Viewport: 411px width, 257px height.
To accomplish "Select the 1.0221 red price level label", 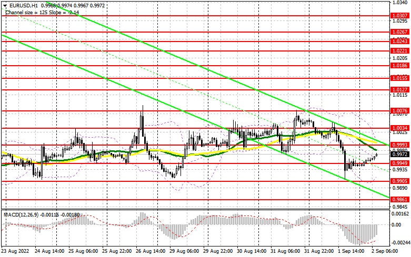I will click(x=399, y=51).
